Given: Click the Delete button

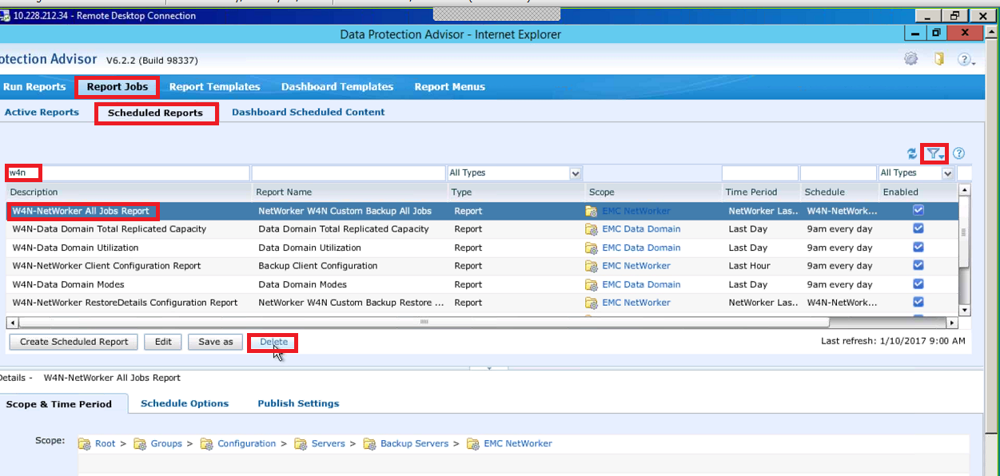Looking at the screenshot, I should coord(273,342).
